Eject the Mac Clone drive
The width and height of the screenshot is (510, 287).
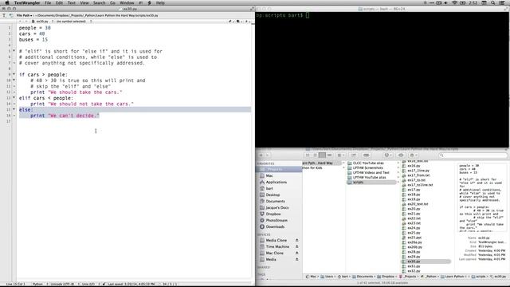click(x=296, y=253)
